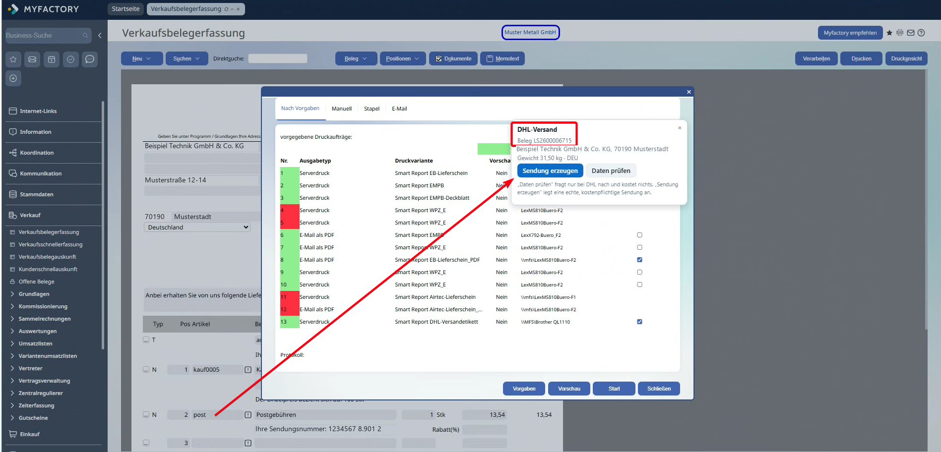Click the plus circle icon in sidebar
This screenshot has width=941, height=452.
[x=13, y=78]
